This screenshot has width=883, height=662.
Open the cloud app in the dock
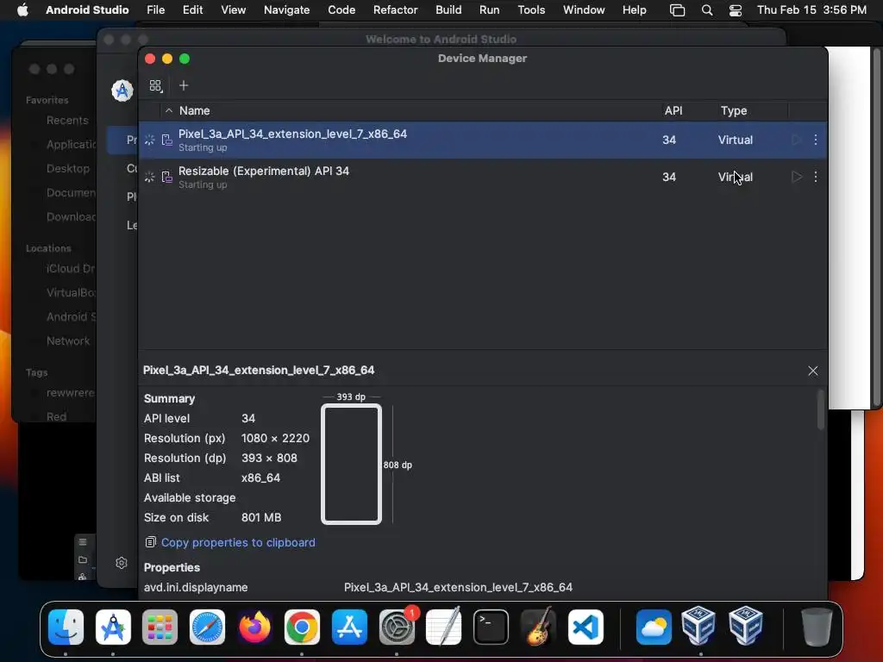click(x=654, y=627)
